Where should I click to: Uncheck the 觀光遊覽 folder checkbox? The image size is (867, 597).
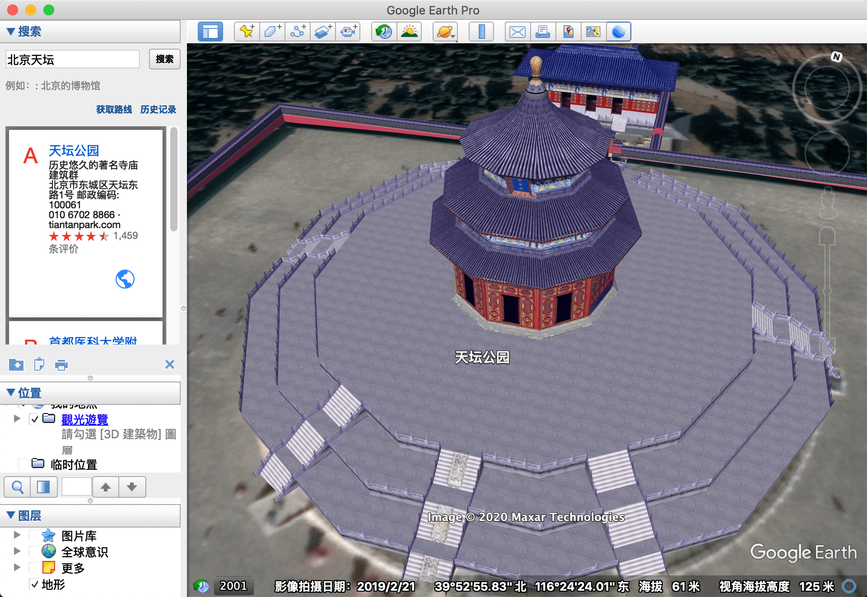tap(35, 419)
